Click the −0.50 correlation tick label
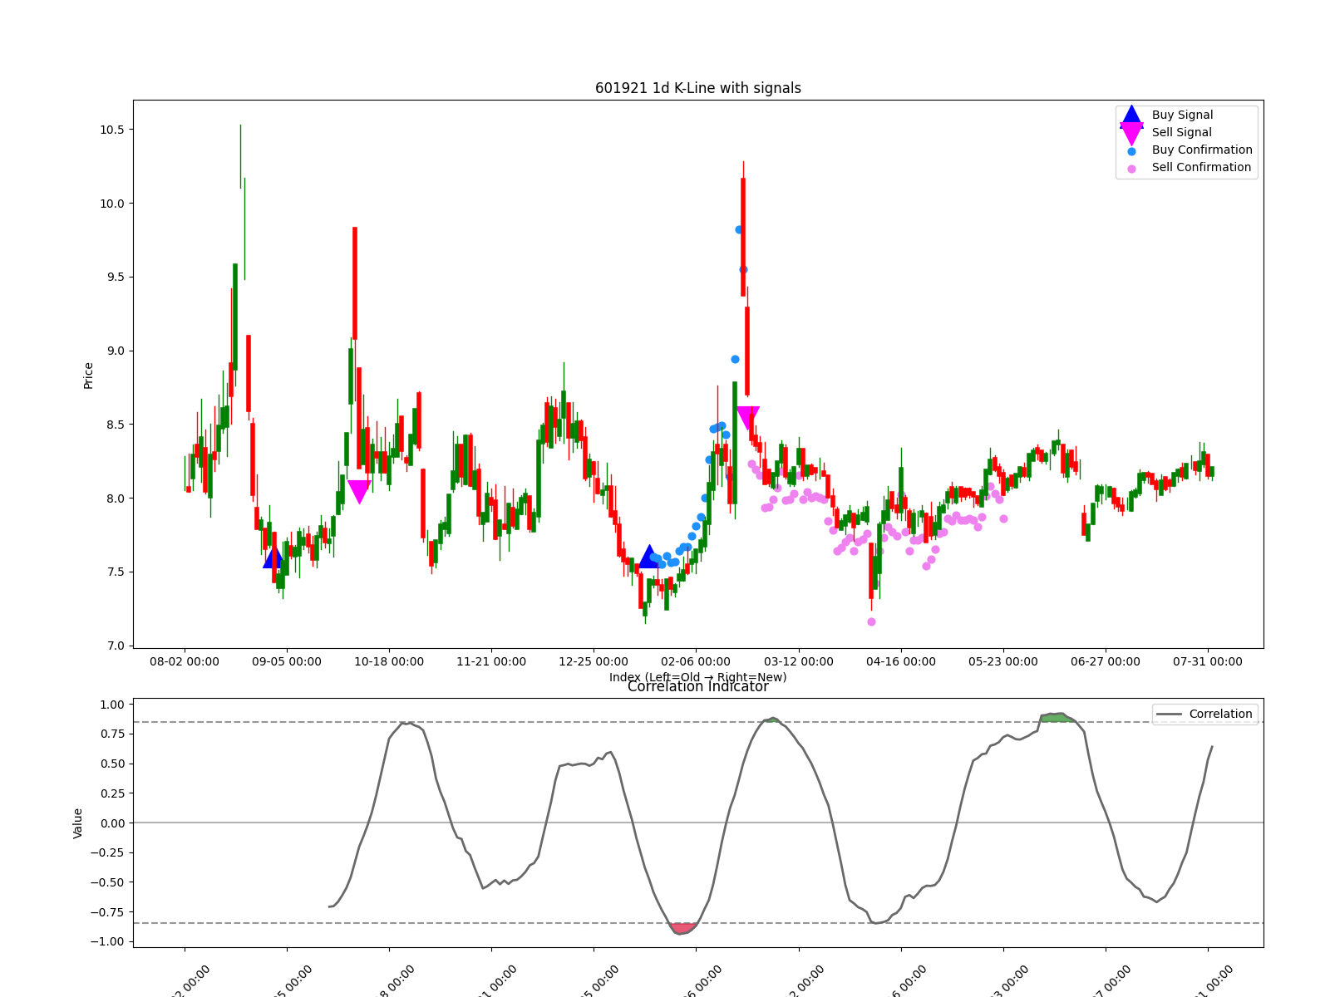The height and width of the screenshot is (997, 1330). 107,882
